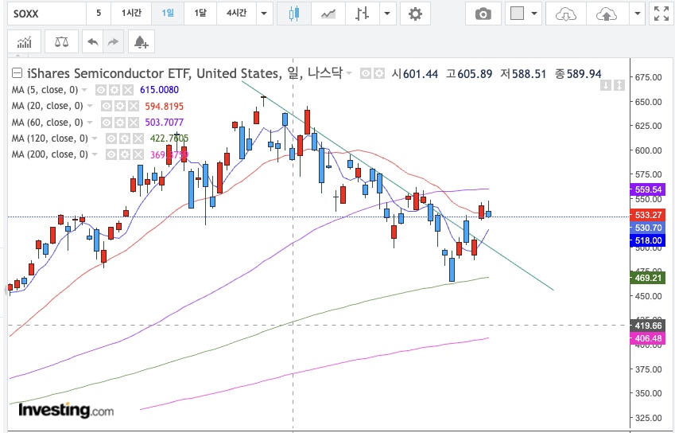The height and width of the screenshot is (433, 675).
Task: Open the chart type dropdown arrow
Action: click(387, 14)
